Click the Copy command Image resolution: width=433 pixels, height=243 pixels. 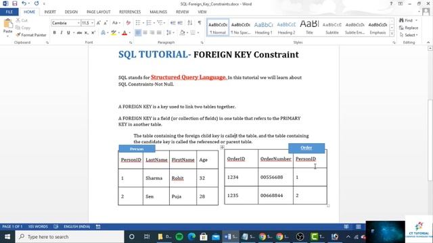(22, 28)
